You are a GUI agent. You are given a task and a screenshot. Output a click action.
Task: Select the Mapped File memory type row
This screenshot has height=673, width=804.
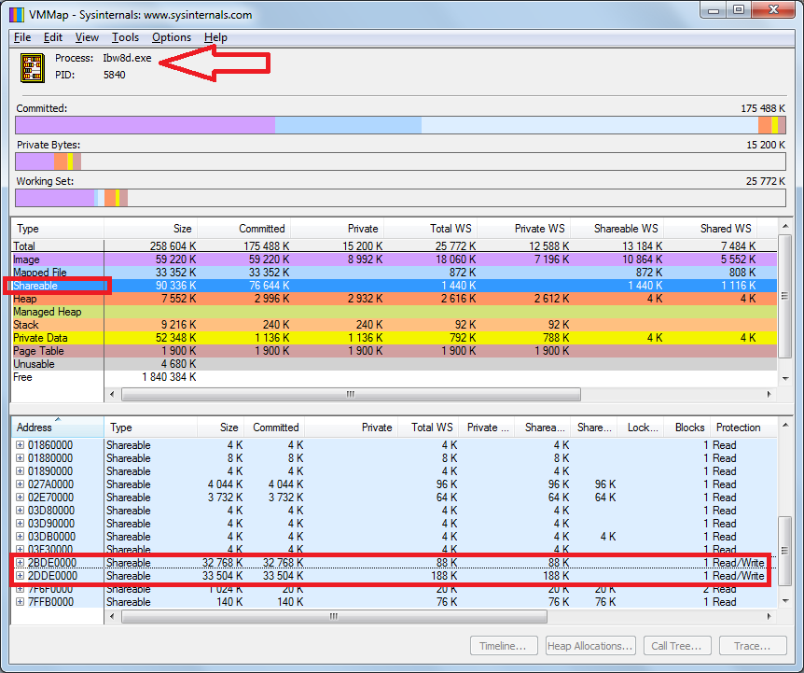(394, 273)
